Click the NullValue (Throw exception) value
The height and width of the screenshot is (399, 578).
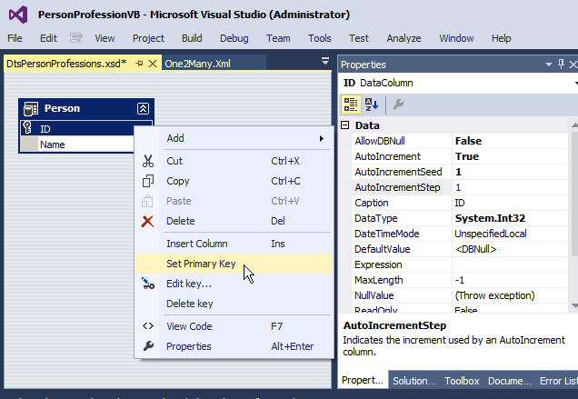point(510,295)
